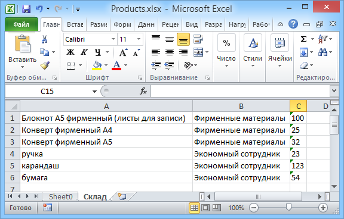Toggle align text right

pyautogui.click(x=183, y=52)
